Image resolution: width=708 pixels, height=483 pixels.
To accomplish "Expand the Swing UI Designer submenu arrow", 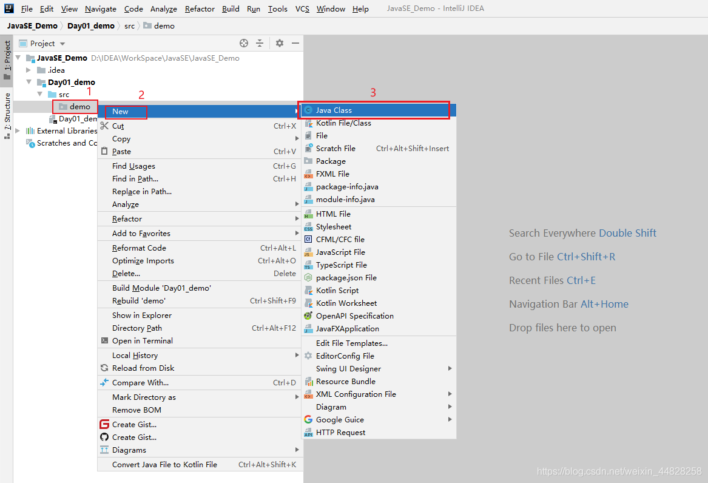I will [450, 369].
